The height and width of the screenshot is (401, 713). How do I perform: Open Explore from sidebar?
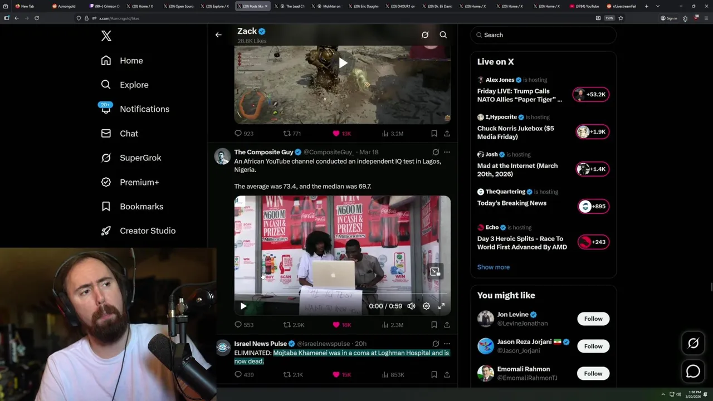124,85
